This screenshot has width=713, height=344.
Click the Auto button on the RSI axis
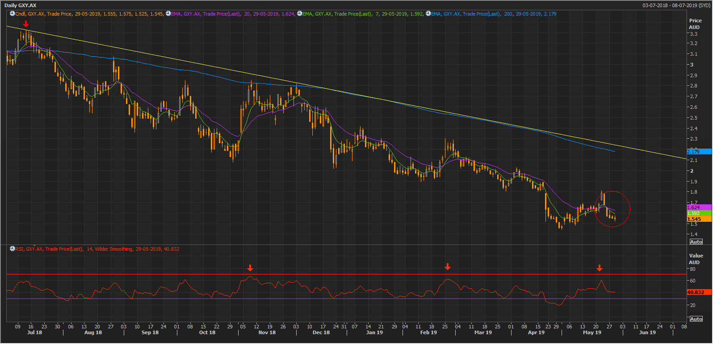click(696, 319)
